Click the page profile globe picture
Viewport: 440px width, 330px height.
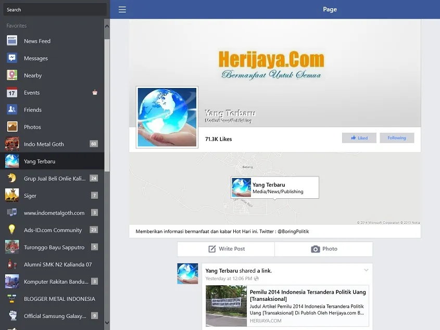167,117
